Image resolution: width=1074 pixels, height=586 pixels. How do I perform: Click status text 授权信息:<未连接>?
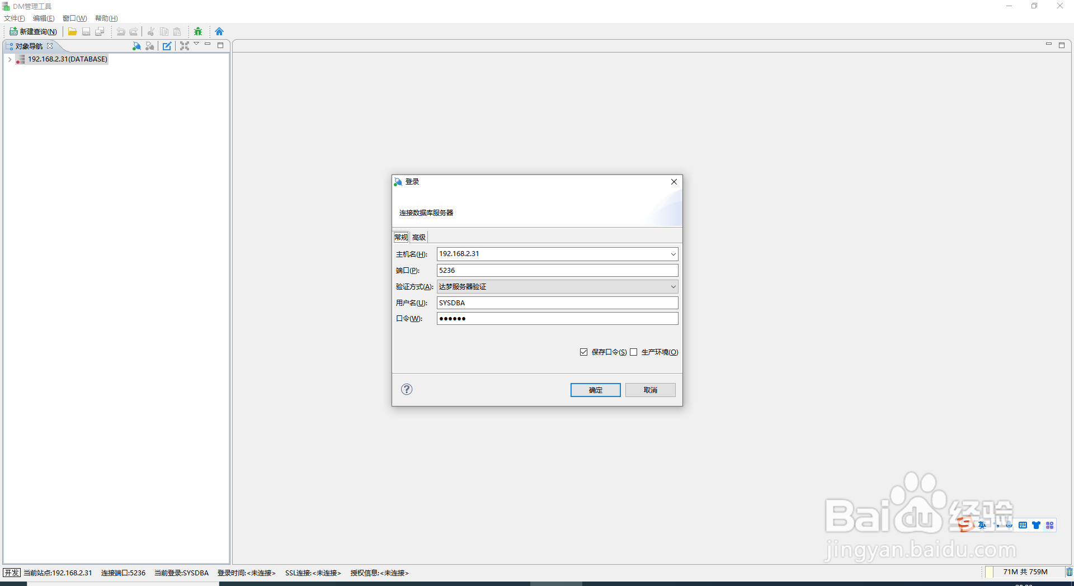[x=380, y=573]
